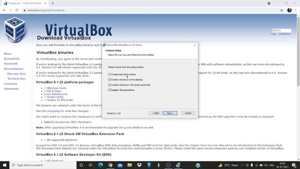The height and width of the screenshot is (169, 300).
Task: Toggle Register file associations checkbox
Action: (x=110, y=90)
